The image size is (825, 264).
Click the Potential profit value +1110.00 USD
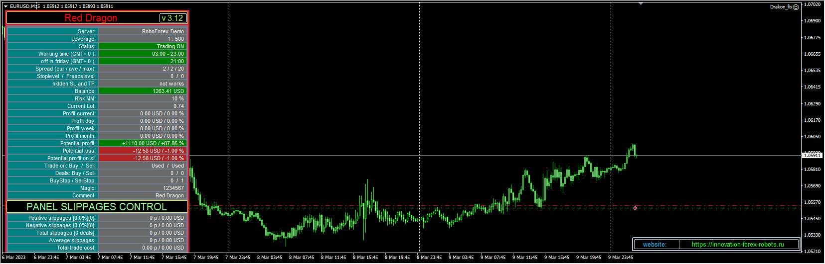pyautogui.click(x=142, y=143)
